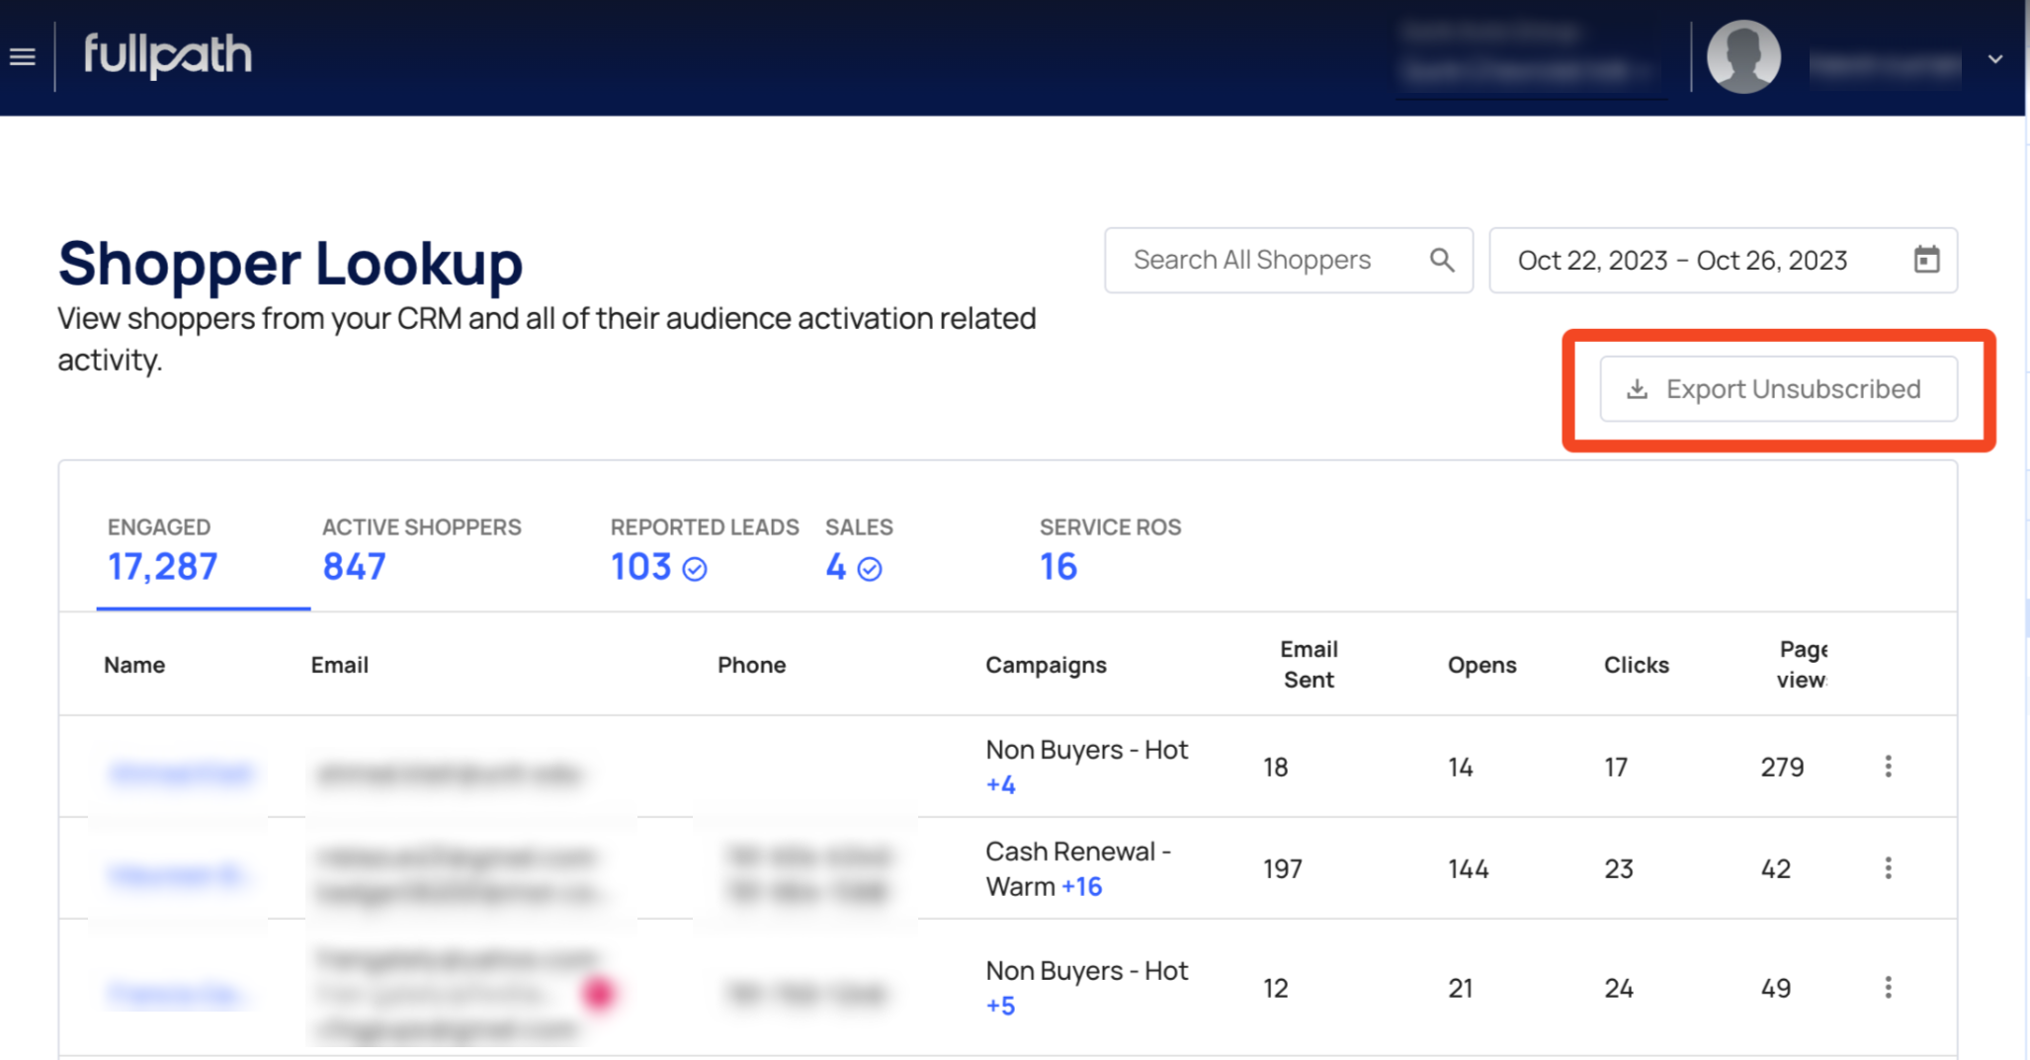Click the fullpath logo

pyautogui.click(x=167, y=55)
